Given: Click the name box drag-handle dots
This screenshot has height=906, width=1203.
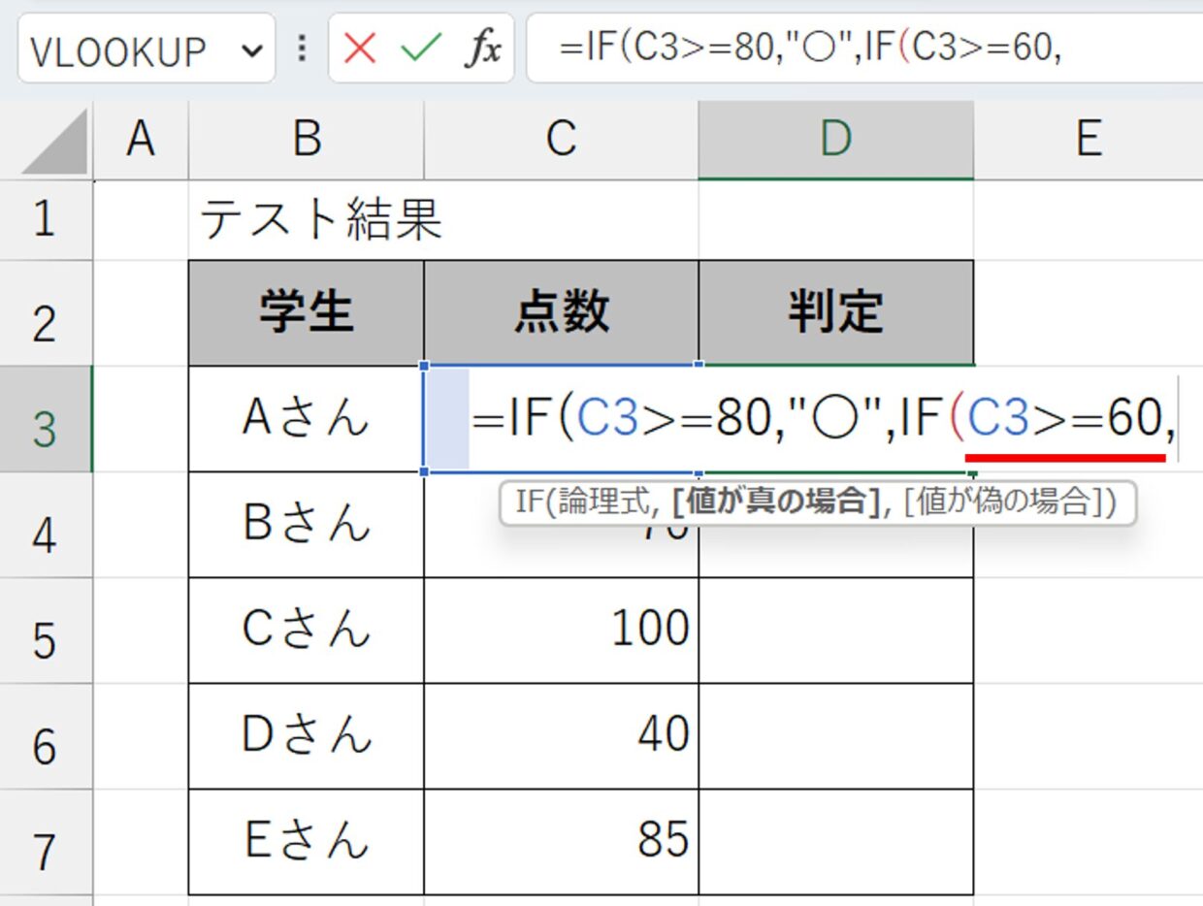Looking at the screenshot, I should click(x=302, y=48).
